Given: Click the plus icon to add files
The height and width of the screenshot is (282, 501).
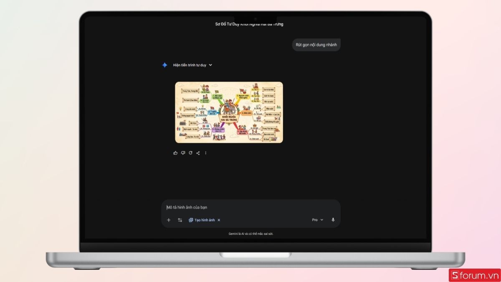Looking at the screenshot, I should pos(169,220).
